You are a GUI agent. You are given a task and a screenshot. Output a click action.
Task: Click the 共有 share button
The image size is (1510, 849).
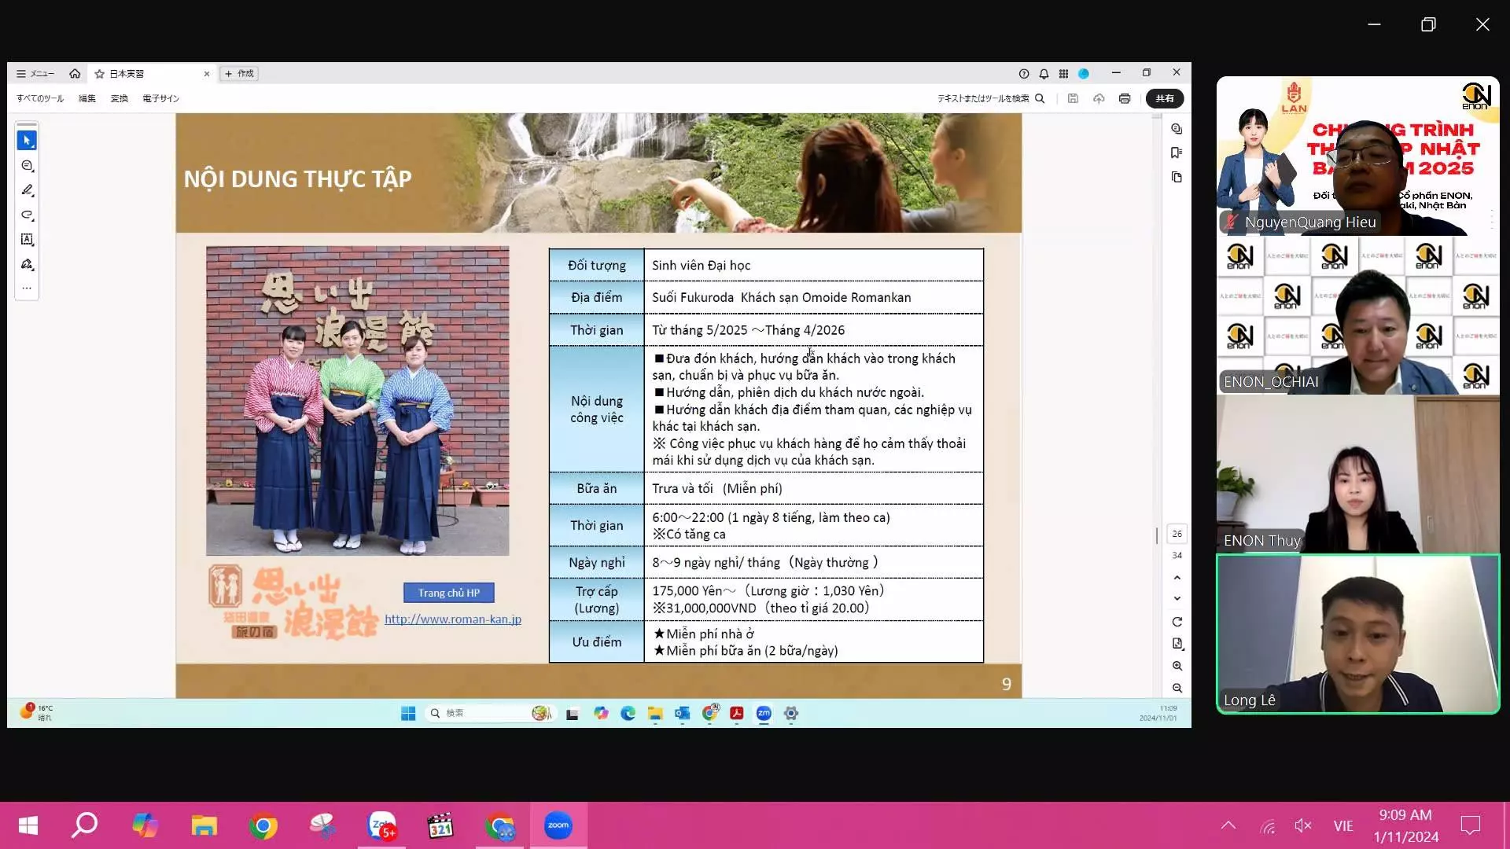1164,98
